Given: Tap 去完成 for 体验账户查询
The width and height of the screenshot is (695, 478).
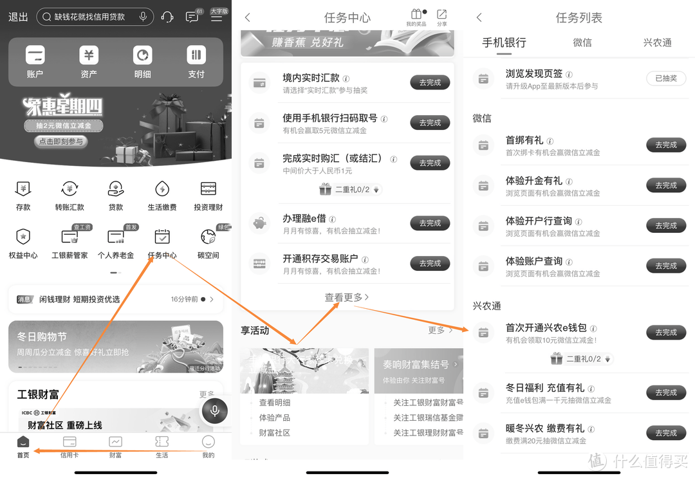Looking at the screenshot, I should [x=666, y=266].
